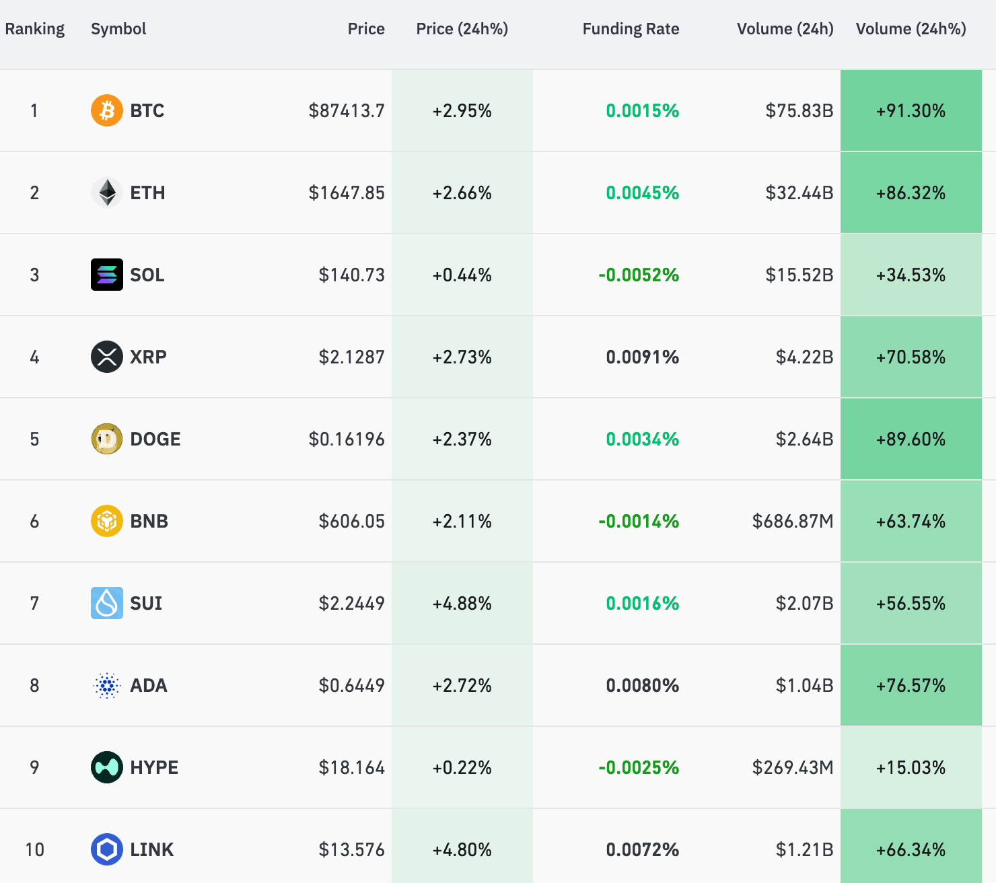Viewport: 996px width, 883px height.
Task: Click the SUI droplet icon
Action: [x=106, y=603]
